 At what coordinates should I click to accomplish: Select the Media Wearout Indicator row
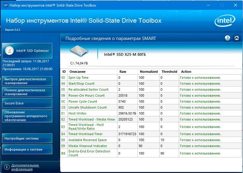click(x=151, y=146)
